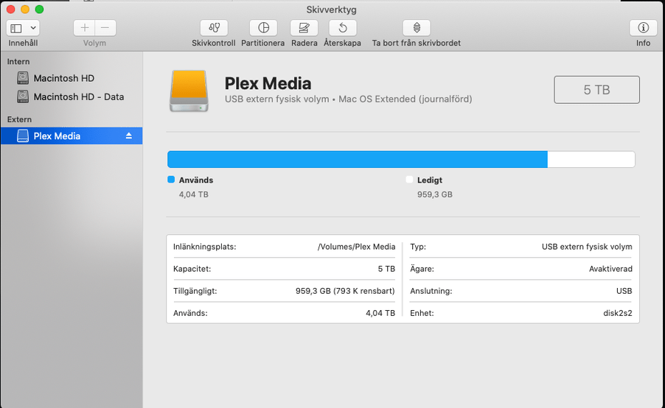Click the Plex Media title heading
The width and height of the screenshot is (665, 408).
pyautogui.click(x=268, y=83)
